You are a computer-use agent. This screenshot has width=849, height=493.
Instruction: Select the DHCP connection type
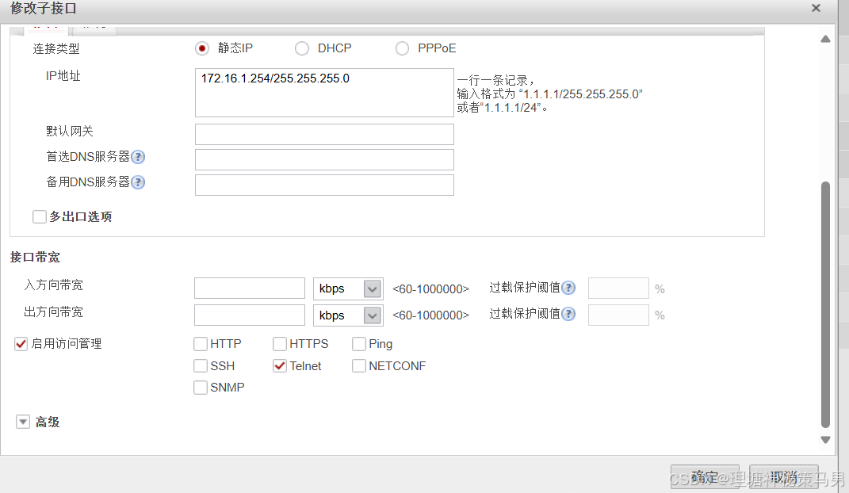pos(301,48)
